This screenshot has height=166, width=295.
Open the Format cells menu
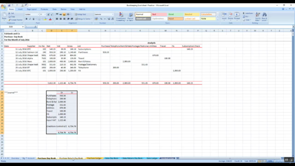237,16
